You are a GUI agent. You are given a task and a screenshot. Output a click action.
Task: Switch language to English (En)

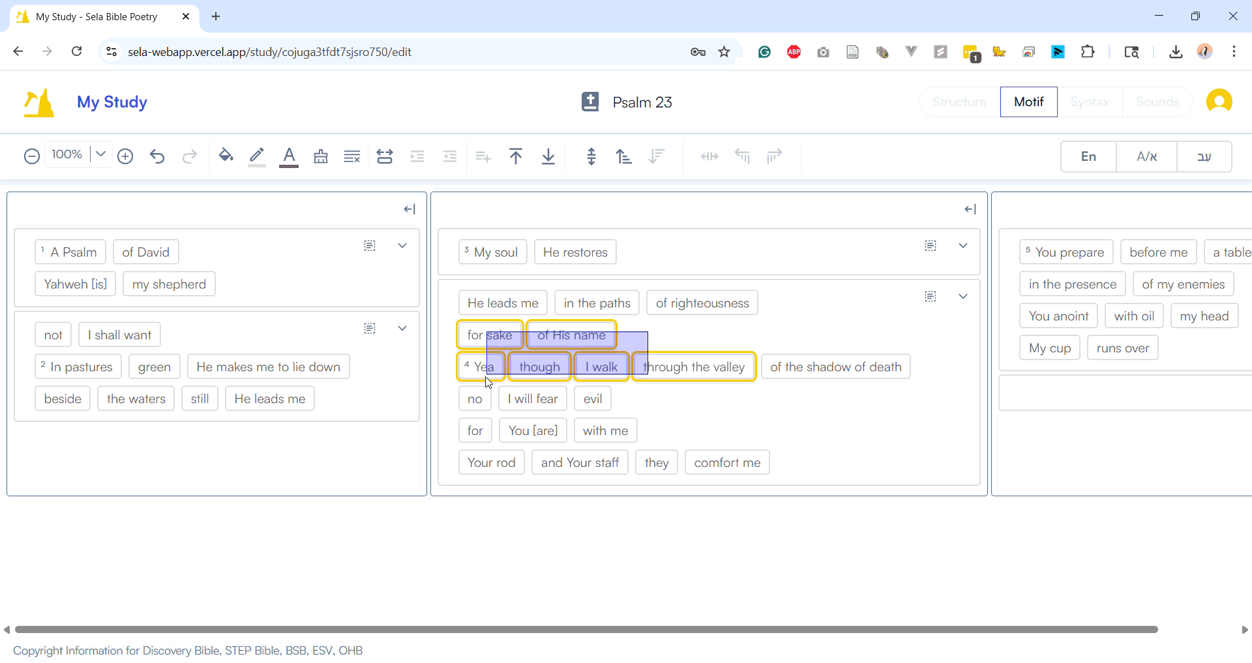pyautogui.click(x=1088, y=156)
